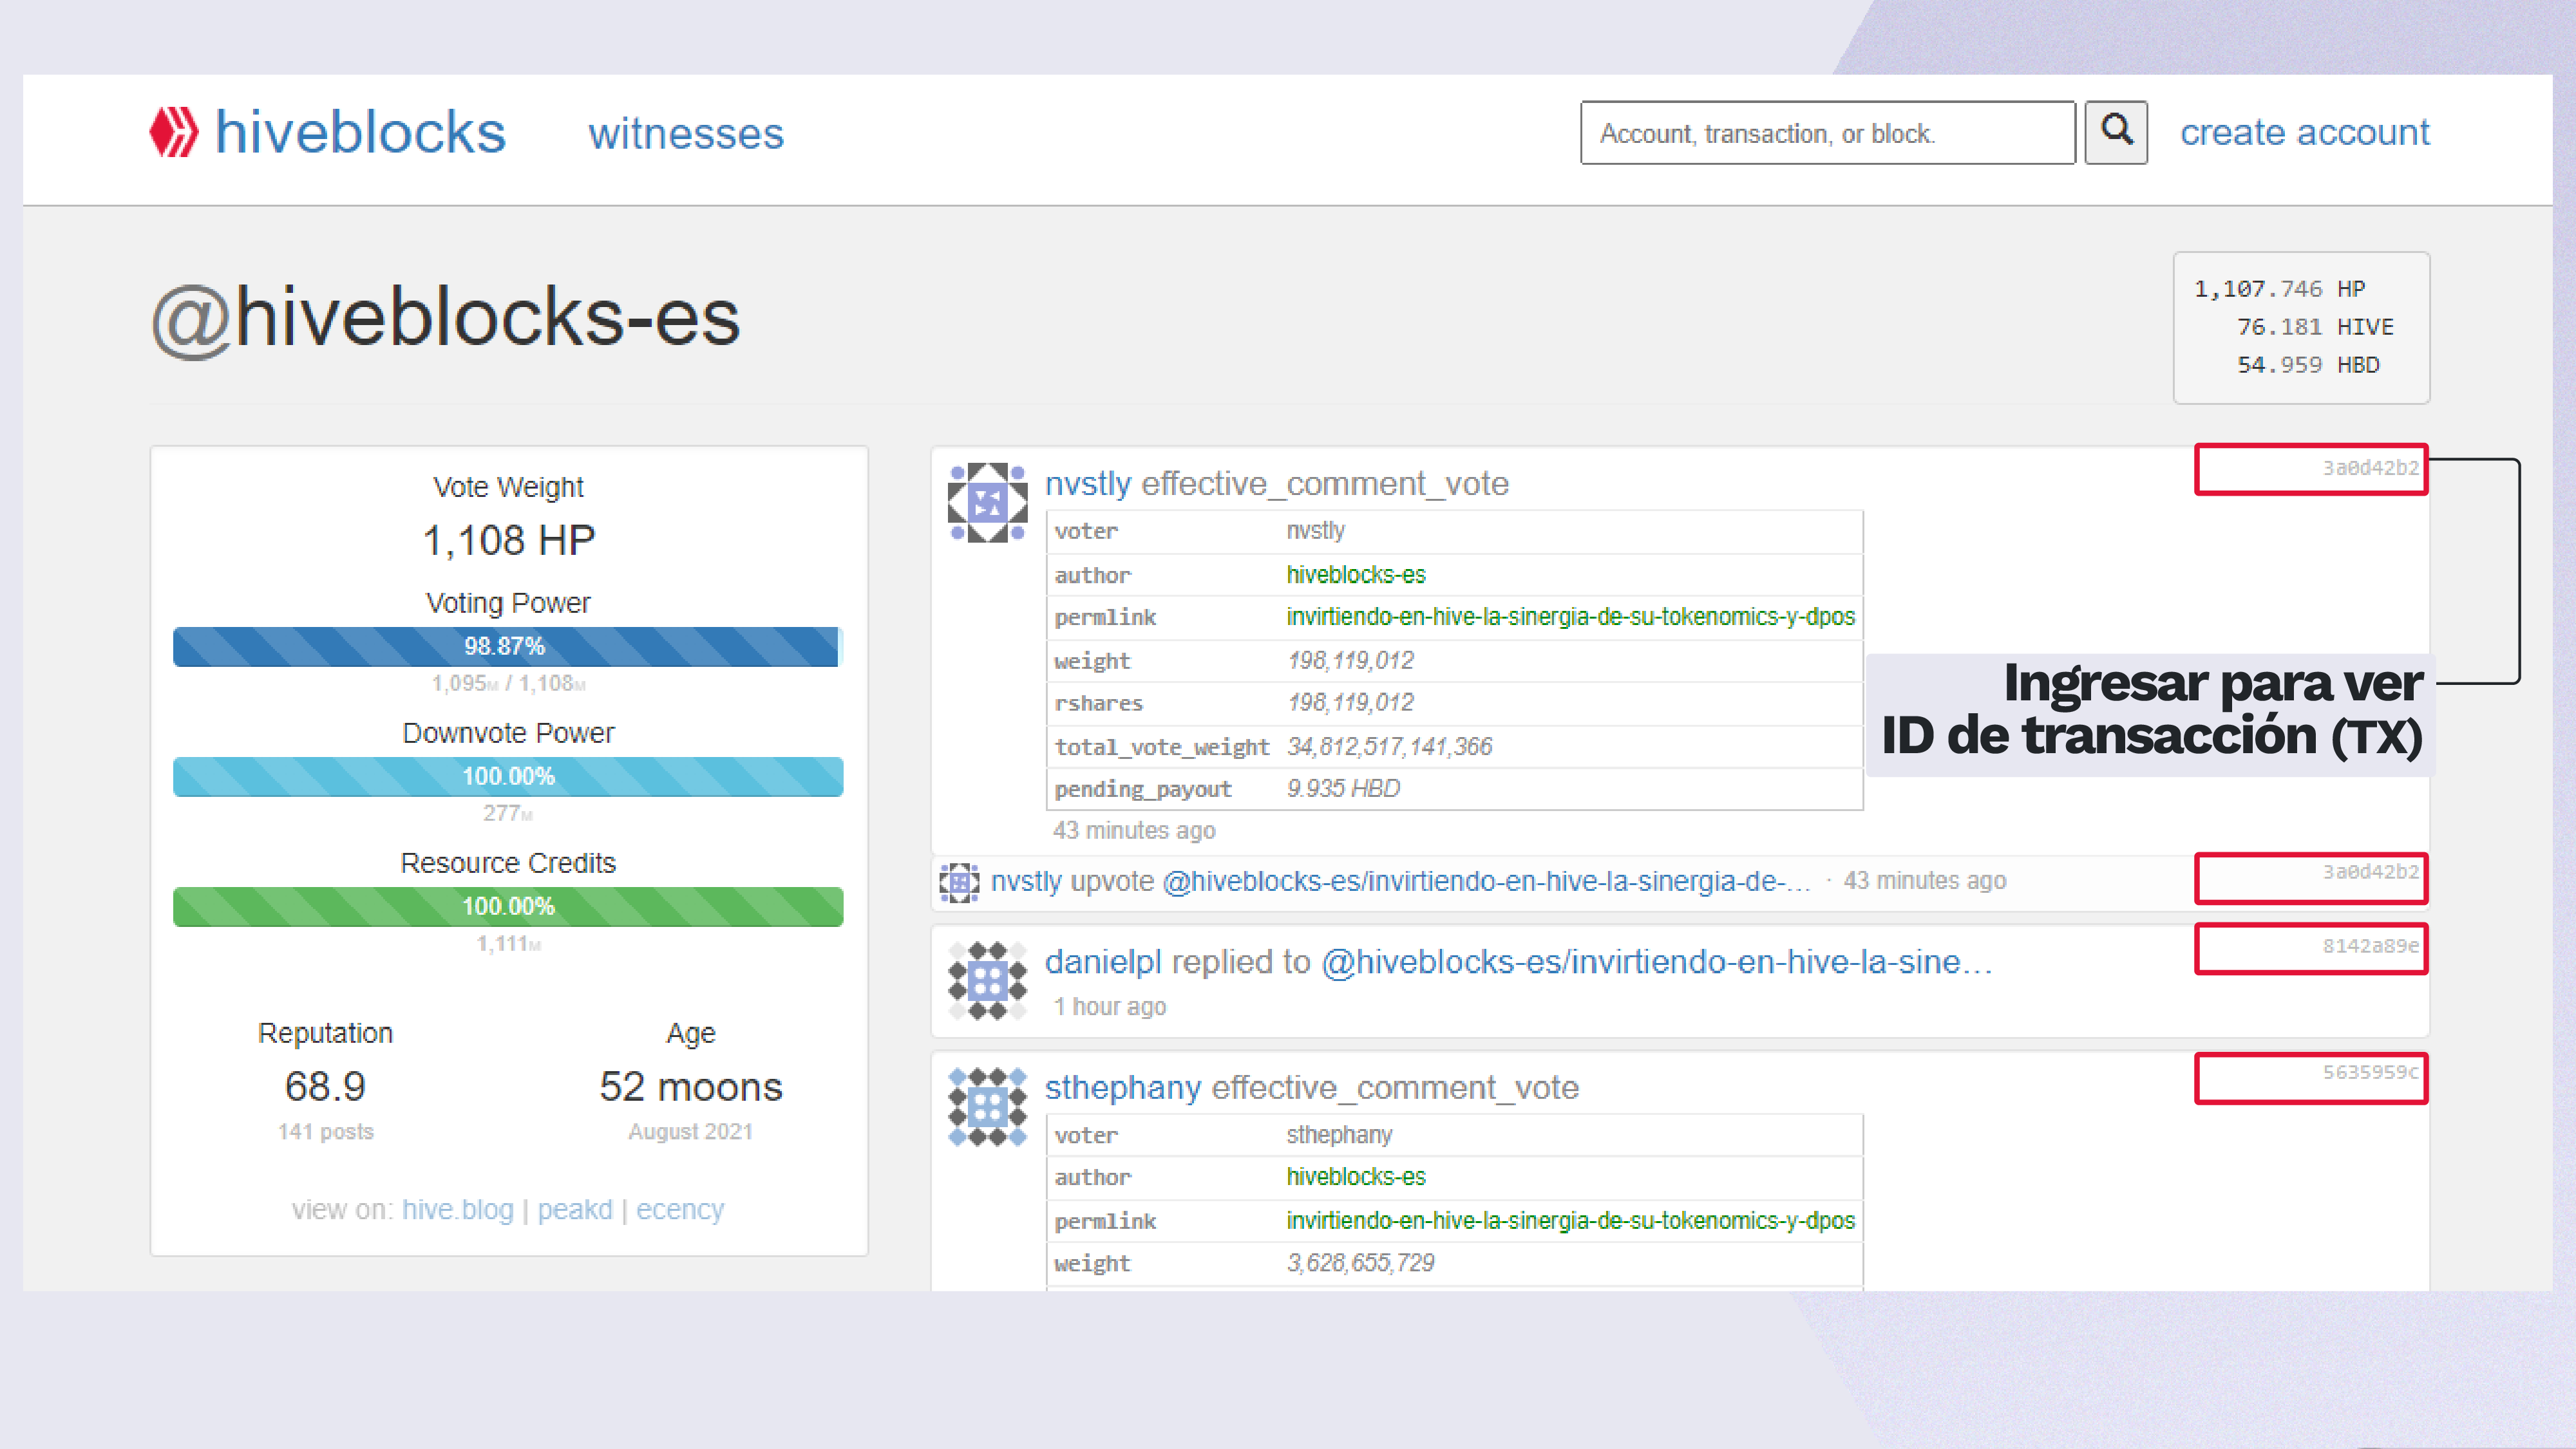The height and width of the screenshot is (1449, 2576).
Task: View profile on hive.blog
Action: coord(457,1209)
